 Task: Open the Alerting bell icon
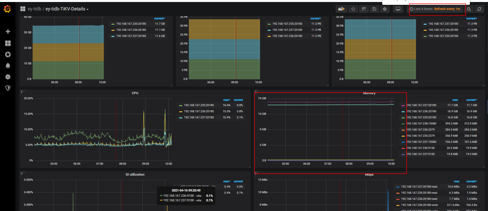click(x=8, y=66)
